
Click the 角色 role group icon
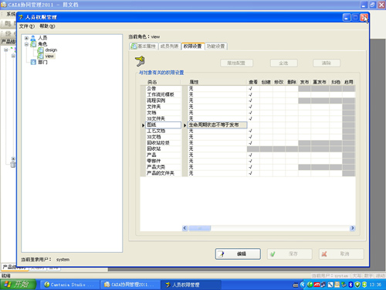click(x=33, y=44)
